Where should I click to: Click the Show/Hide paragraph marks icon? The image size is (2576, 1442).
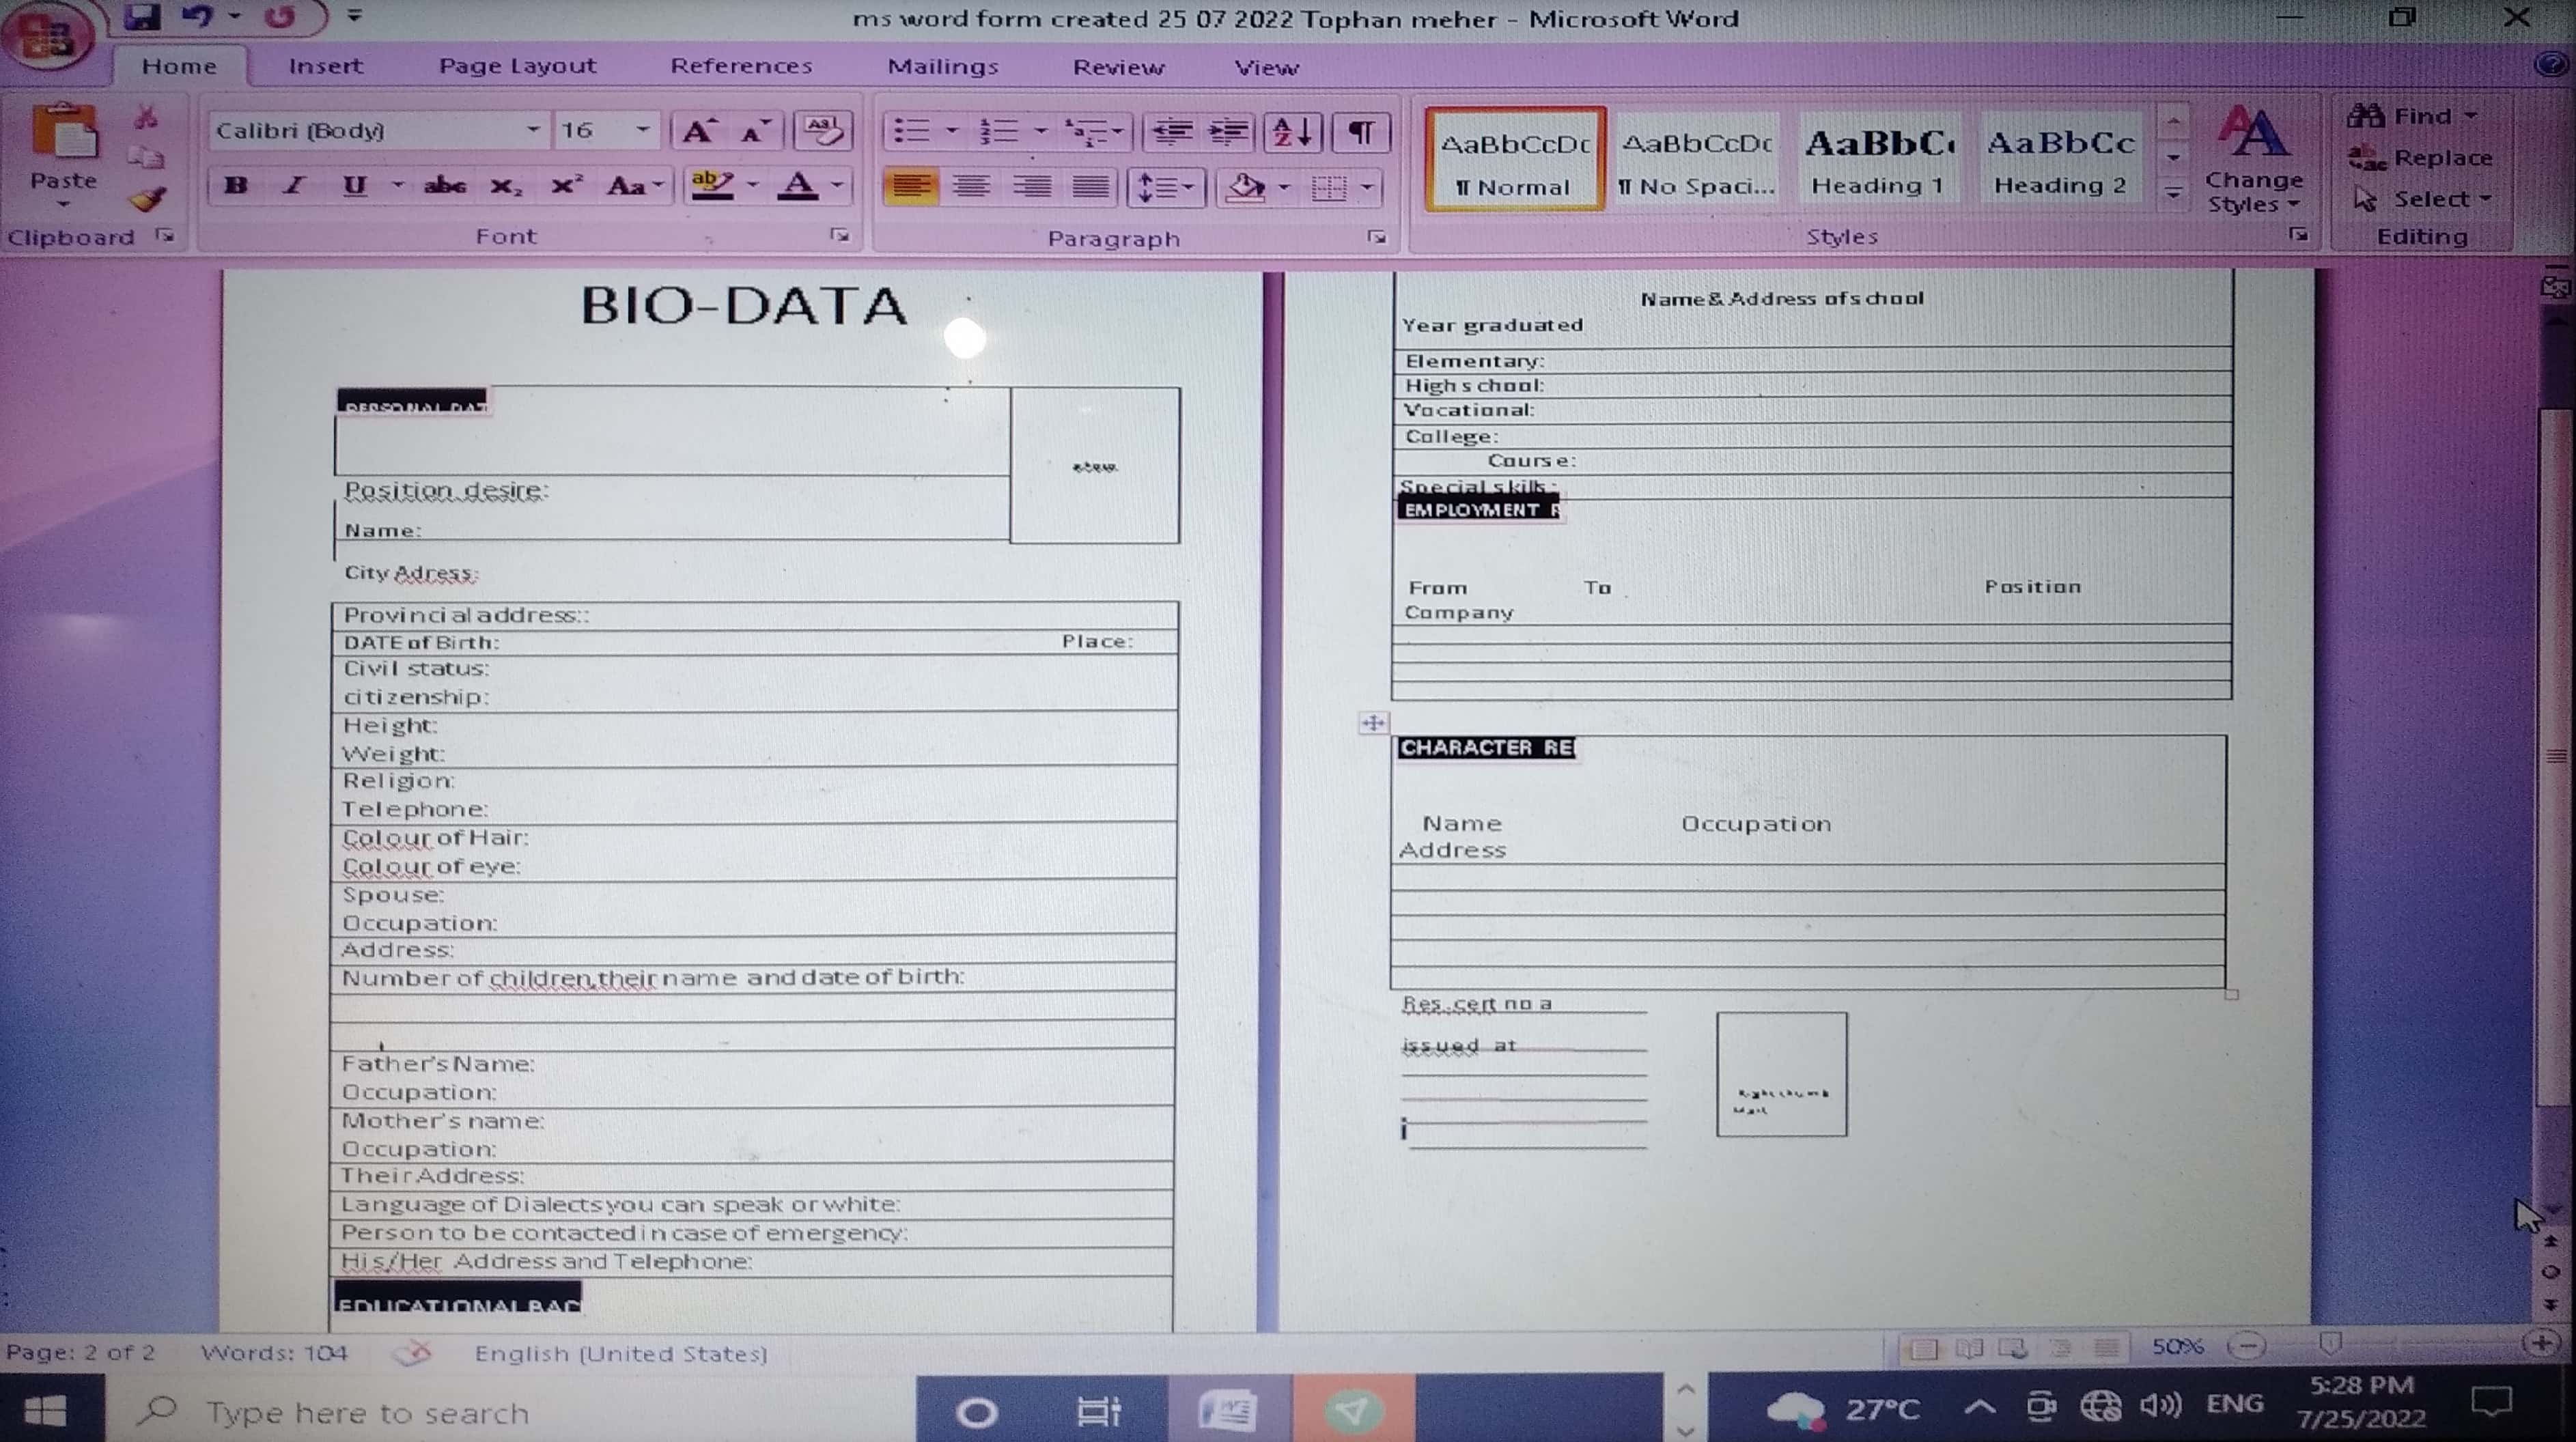point(1361,132)
